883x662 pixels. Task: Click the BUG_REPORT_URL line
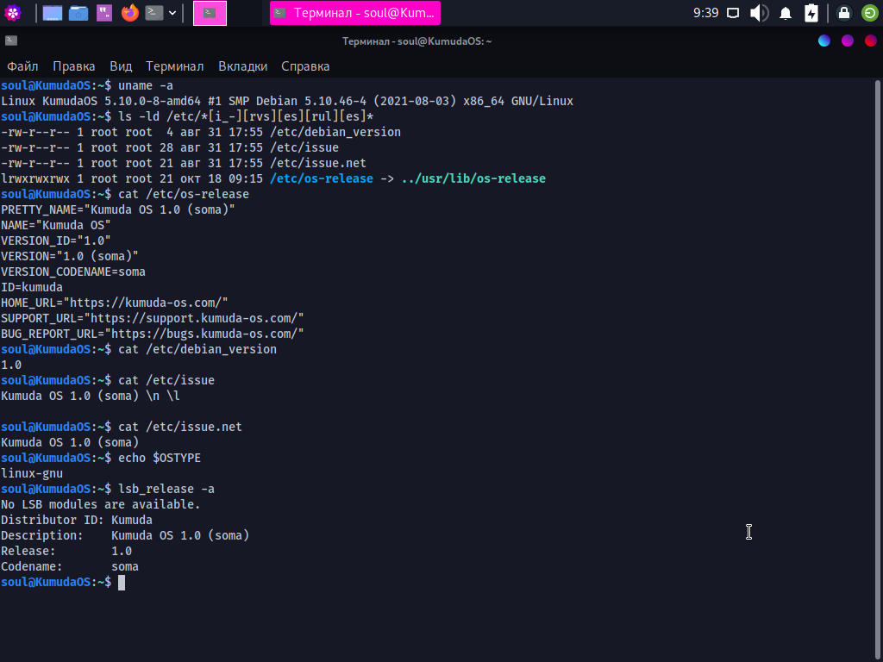click(153, 334)
